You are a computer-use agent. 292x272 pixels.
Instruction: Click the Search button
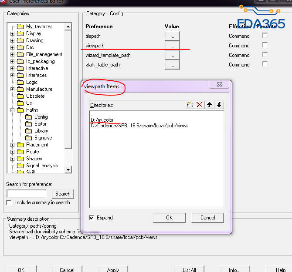[x=63, y=194]
